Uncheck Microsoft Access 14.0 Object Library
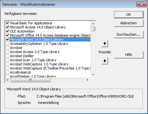148x114 pixels. click(x=7, y=27)
